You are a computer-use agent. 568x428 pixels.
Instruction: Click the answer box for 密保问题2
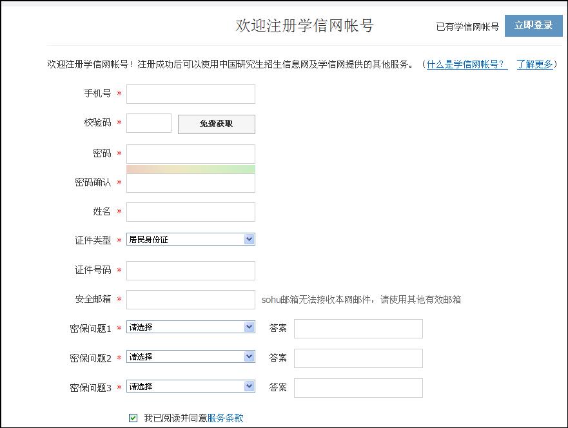click(358, 358)
